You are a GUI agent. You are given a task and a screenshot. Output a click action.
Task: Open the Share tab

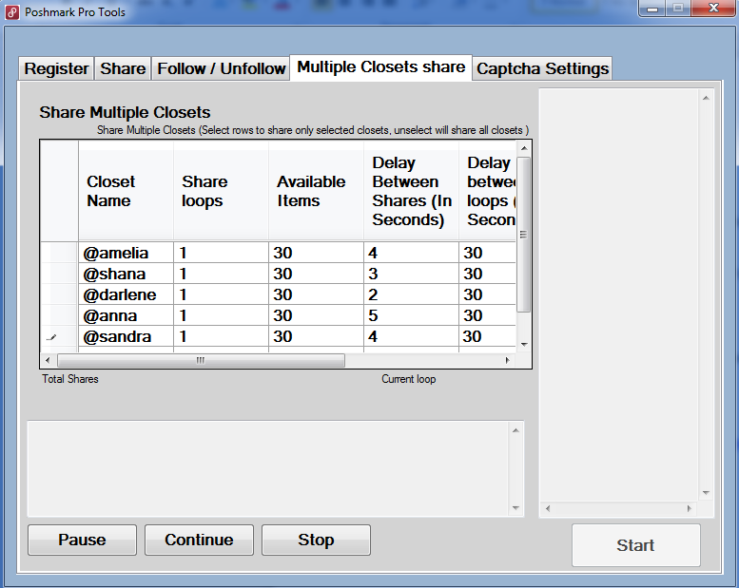pos(123,68)
